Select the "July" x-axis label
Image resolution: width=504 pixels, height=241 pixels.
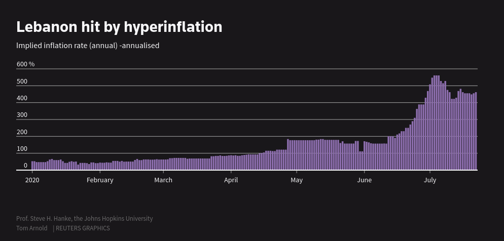coord(430,180)
